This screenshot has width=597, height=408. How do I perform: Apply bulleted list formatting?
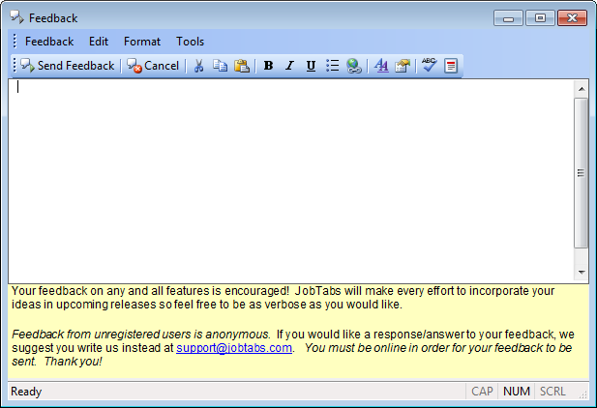tap(333, 66)
